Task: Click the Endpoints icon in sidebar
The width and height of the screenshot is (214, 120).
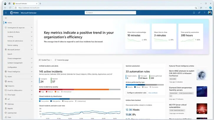Action: (x=6, y=86)
